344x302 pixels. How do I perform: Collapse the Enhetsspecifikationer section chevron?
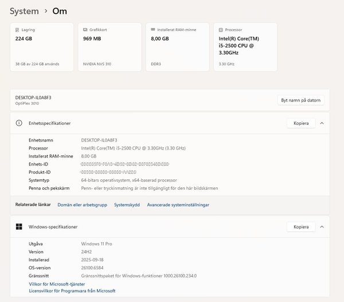[322, 123]
